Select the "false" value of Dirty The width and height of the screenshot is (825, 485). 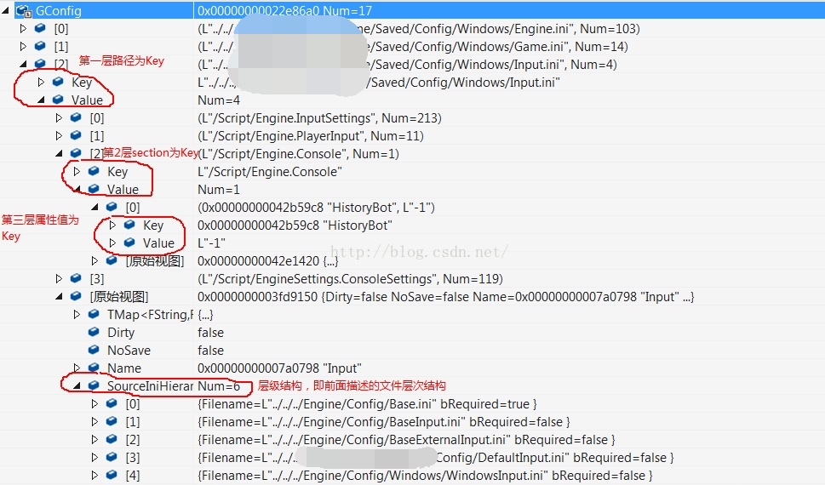[210, 333]
